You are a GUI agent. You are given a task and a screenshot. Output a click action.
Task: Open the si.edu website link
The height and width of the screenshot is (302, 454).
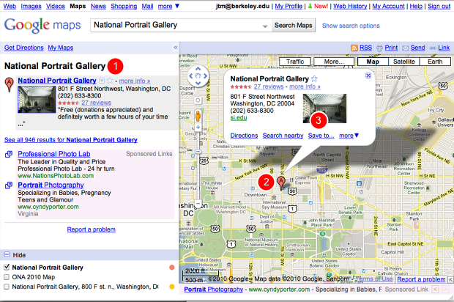[239, 117]
